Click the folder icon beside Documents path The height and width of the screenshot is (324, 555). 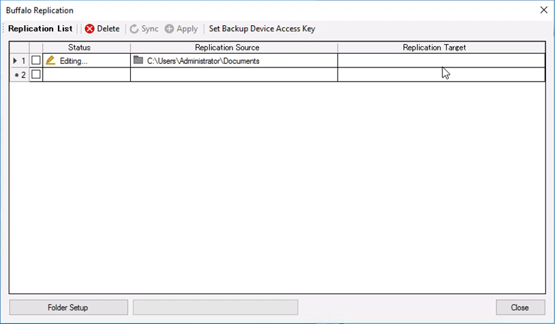138,61
